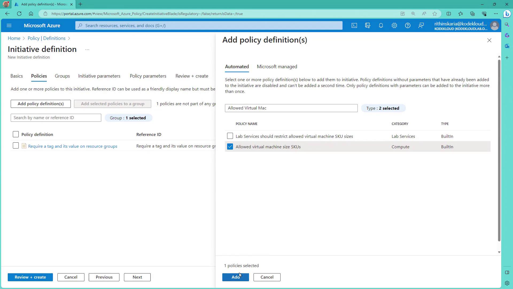The image size is (513, 289).
Task: Open the Azure Cloud Shell icon
Action: point(354,26)
